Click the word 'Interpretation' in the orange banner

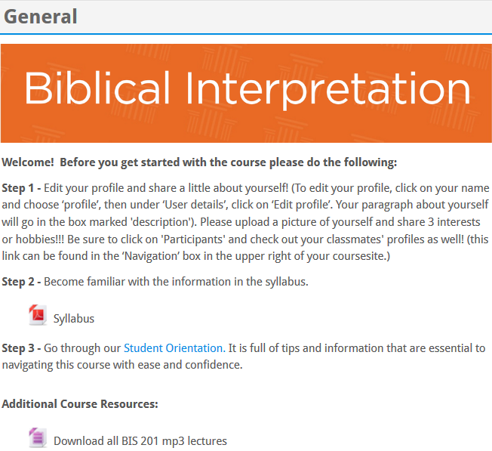[x=328, y=90]
